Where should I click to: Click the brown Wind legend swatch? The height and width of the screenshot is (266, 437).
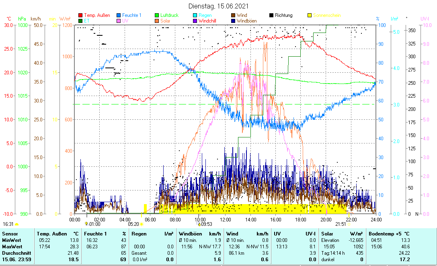[x=233, y=15]
